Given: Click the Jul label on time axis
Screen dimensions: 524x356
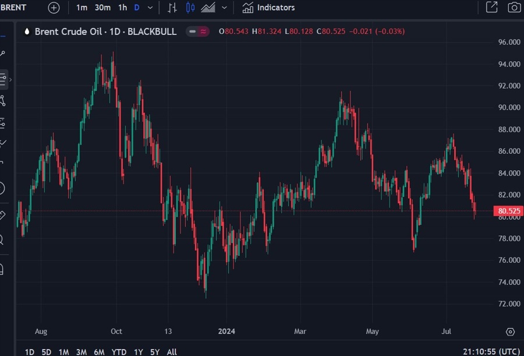Looking at the screenshot, I should pyautogui.click(x=446, y=332).
